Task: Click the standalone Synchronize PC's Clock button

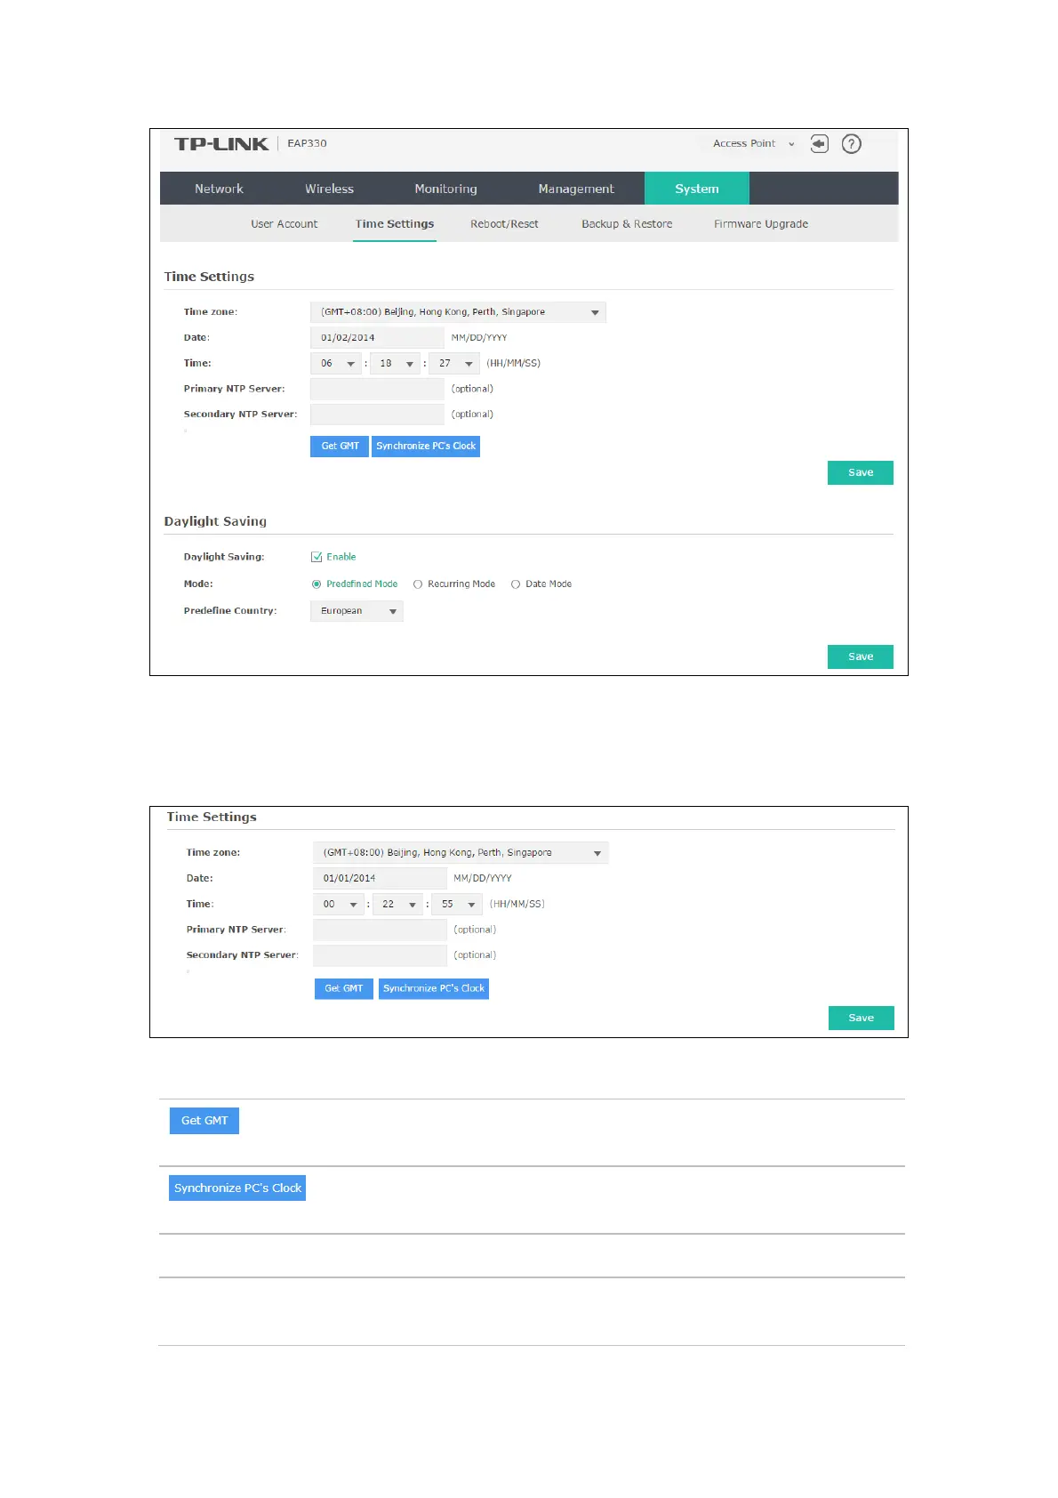Action: coord(237,1188)
